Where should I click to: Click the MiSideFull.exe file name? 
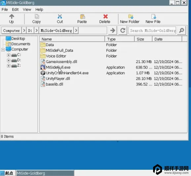pyautogui.click(x=58, y=67)
